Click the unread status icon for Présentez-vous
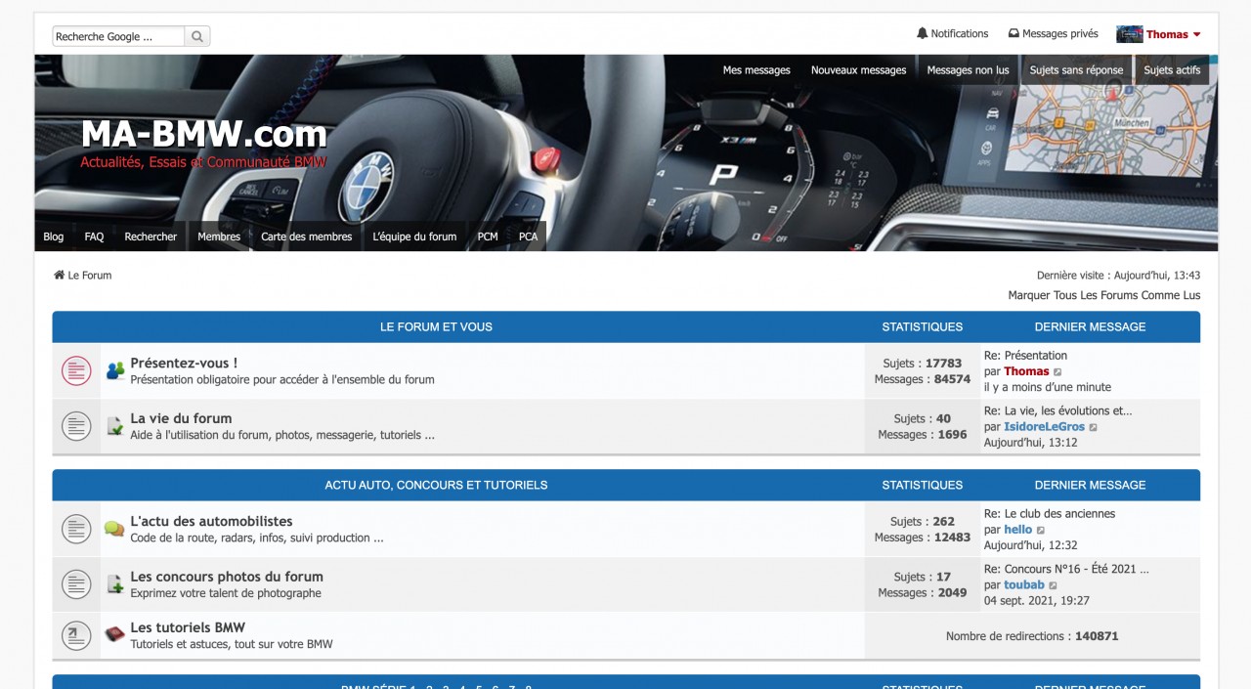This screenshot has height=689, width=1251. coord(76,370)
